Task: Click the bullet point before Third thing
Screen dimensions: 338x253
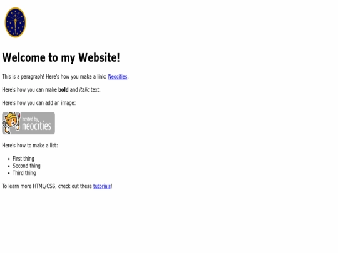Action: [x=9, y=174]
